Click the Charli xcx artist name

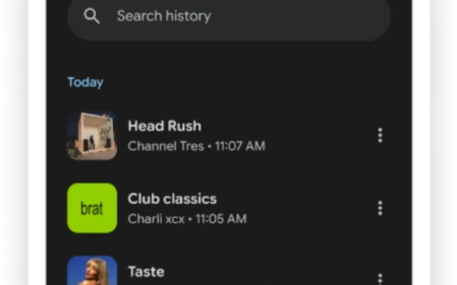[x=156, y=219]
